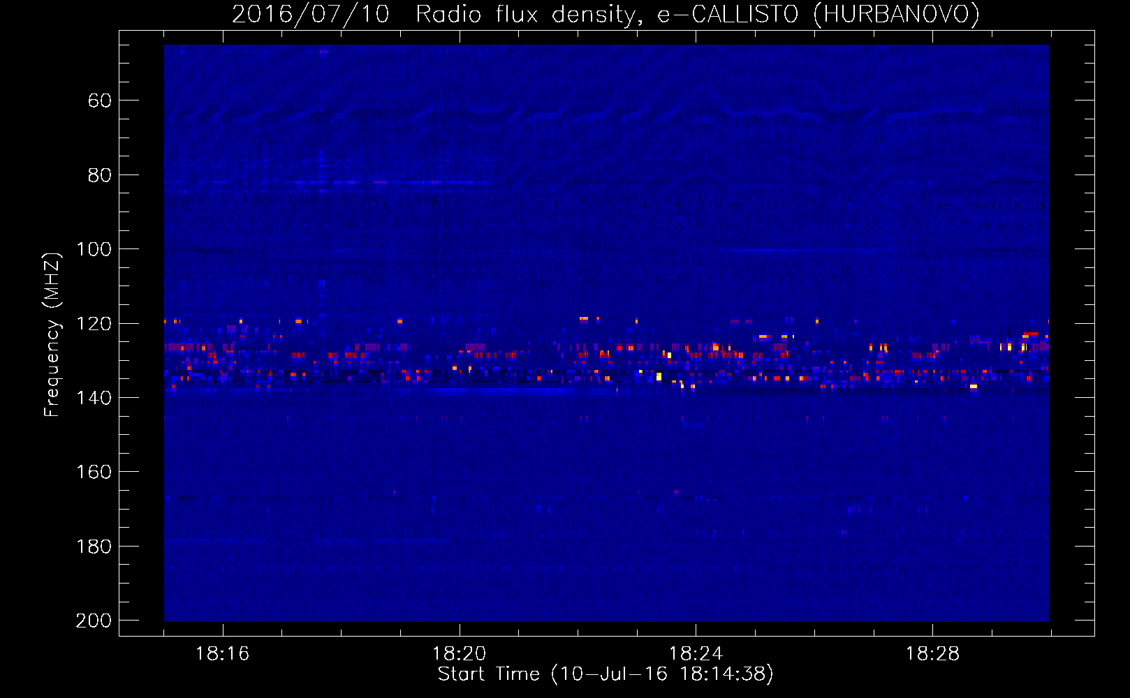Viewport: 1130px width, 698px height.
Task: Click the 'Frequency (MHZ)' y-axis label
Action: tap(52, 334)
